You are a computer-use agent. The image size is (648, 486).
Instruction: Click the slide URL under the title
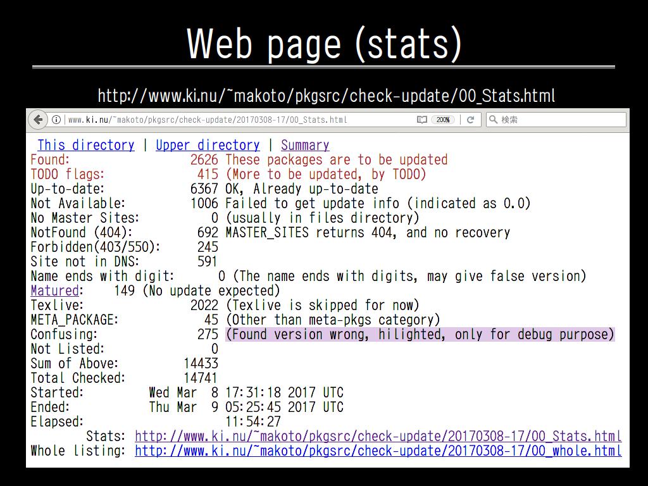point(326,96)
